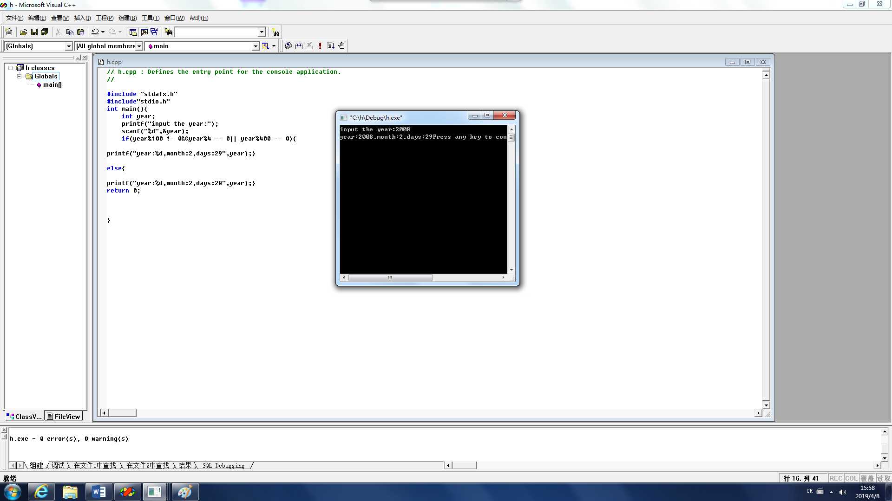Click the New Text File icon
This screenshot has width=892, height=501.
click(9, 32)
